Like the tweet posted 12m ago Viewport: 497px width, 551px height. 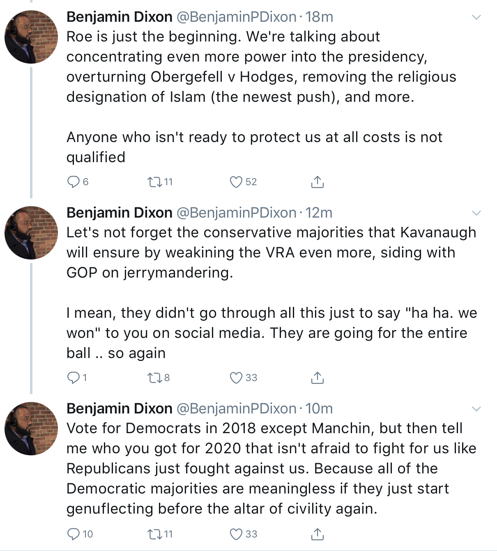236,377
